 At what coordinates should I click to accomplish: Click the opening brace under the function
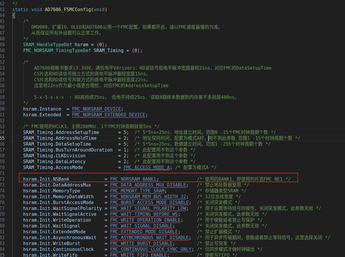(x=14, y=15)
